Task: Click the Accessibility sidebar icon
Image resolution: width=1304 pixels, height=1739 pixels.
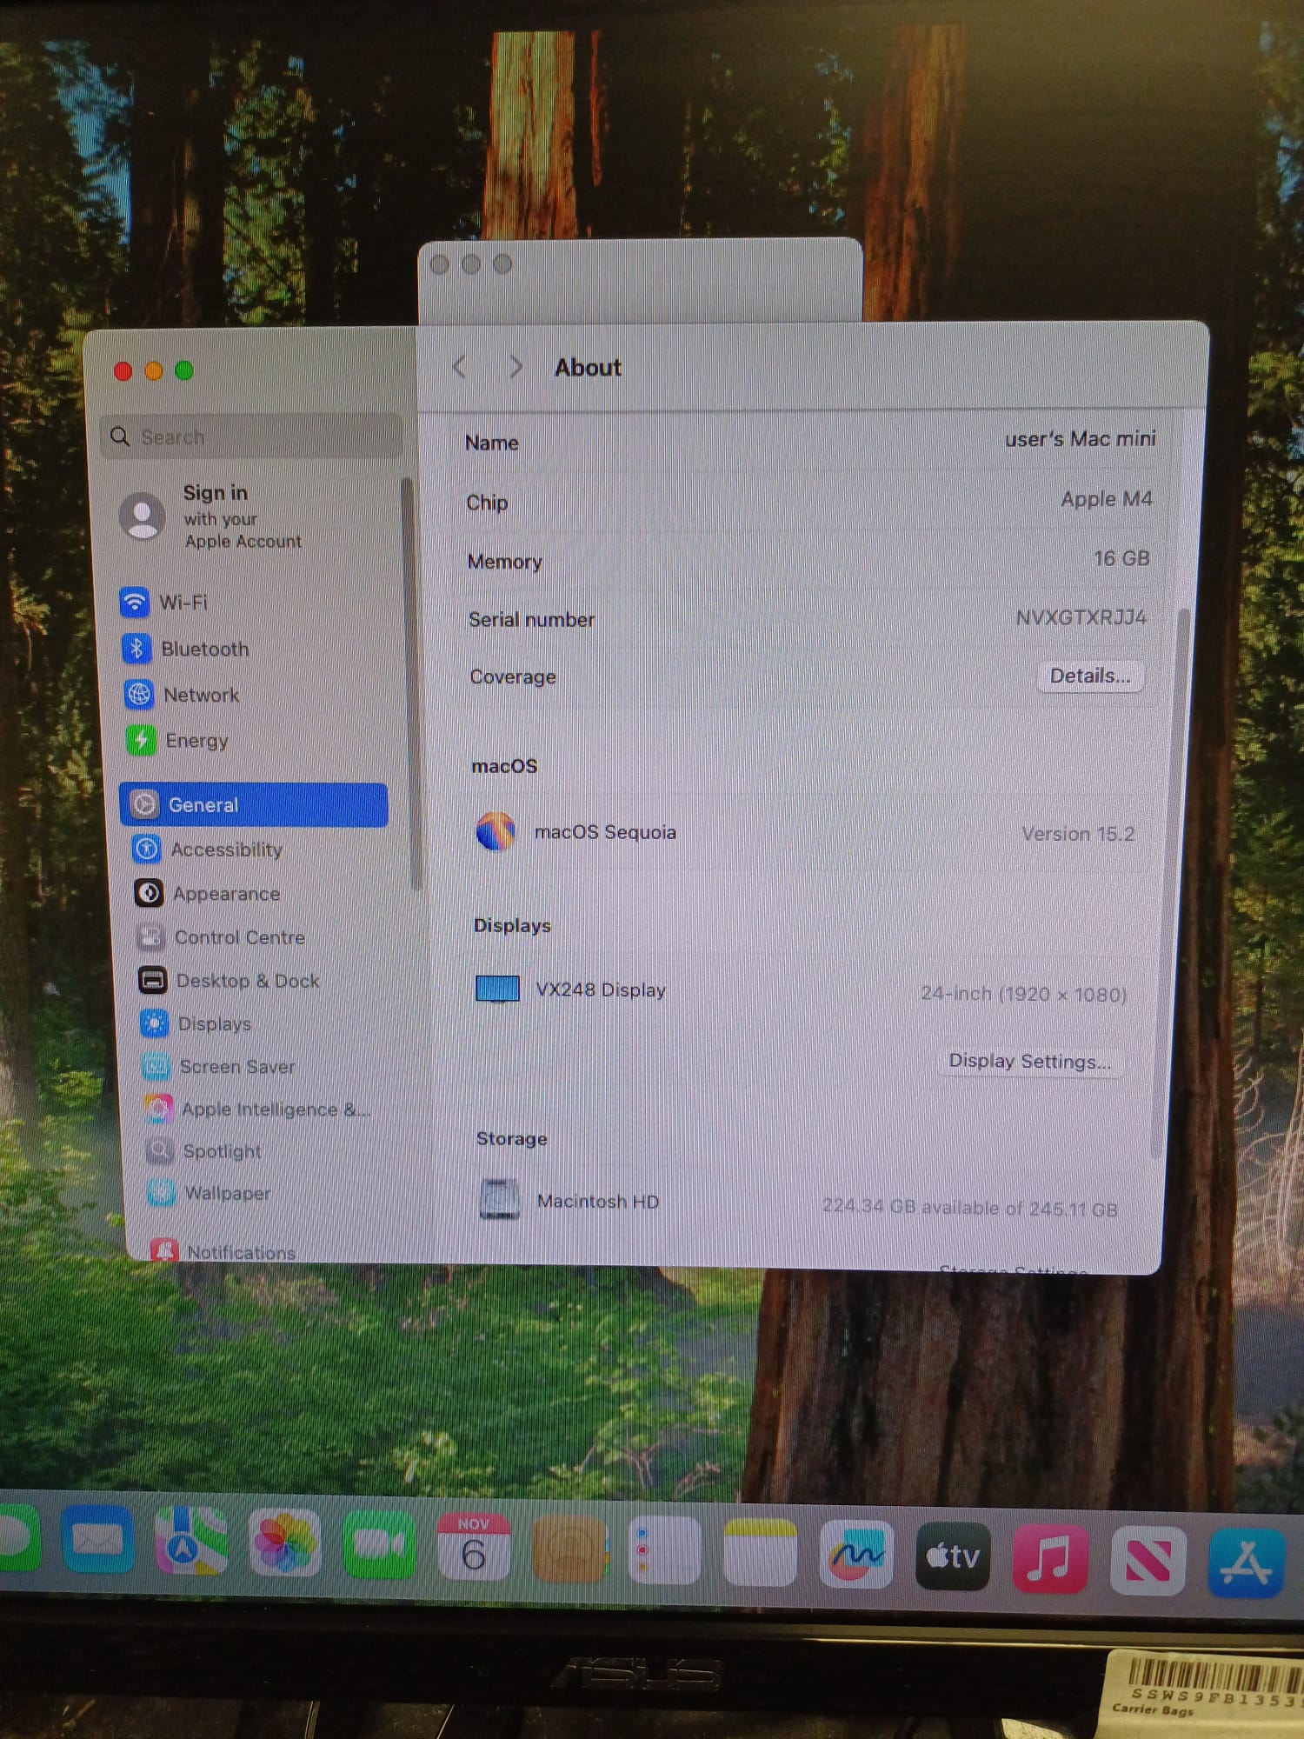Action: click(147, 849)
